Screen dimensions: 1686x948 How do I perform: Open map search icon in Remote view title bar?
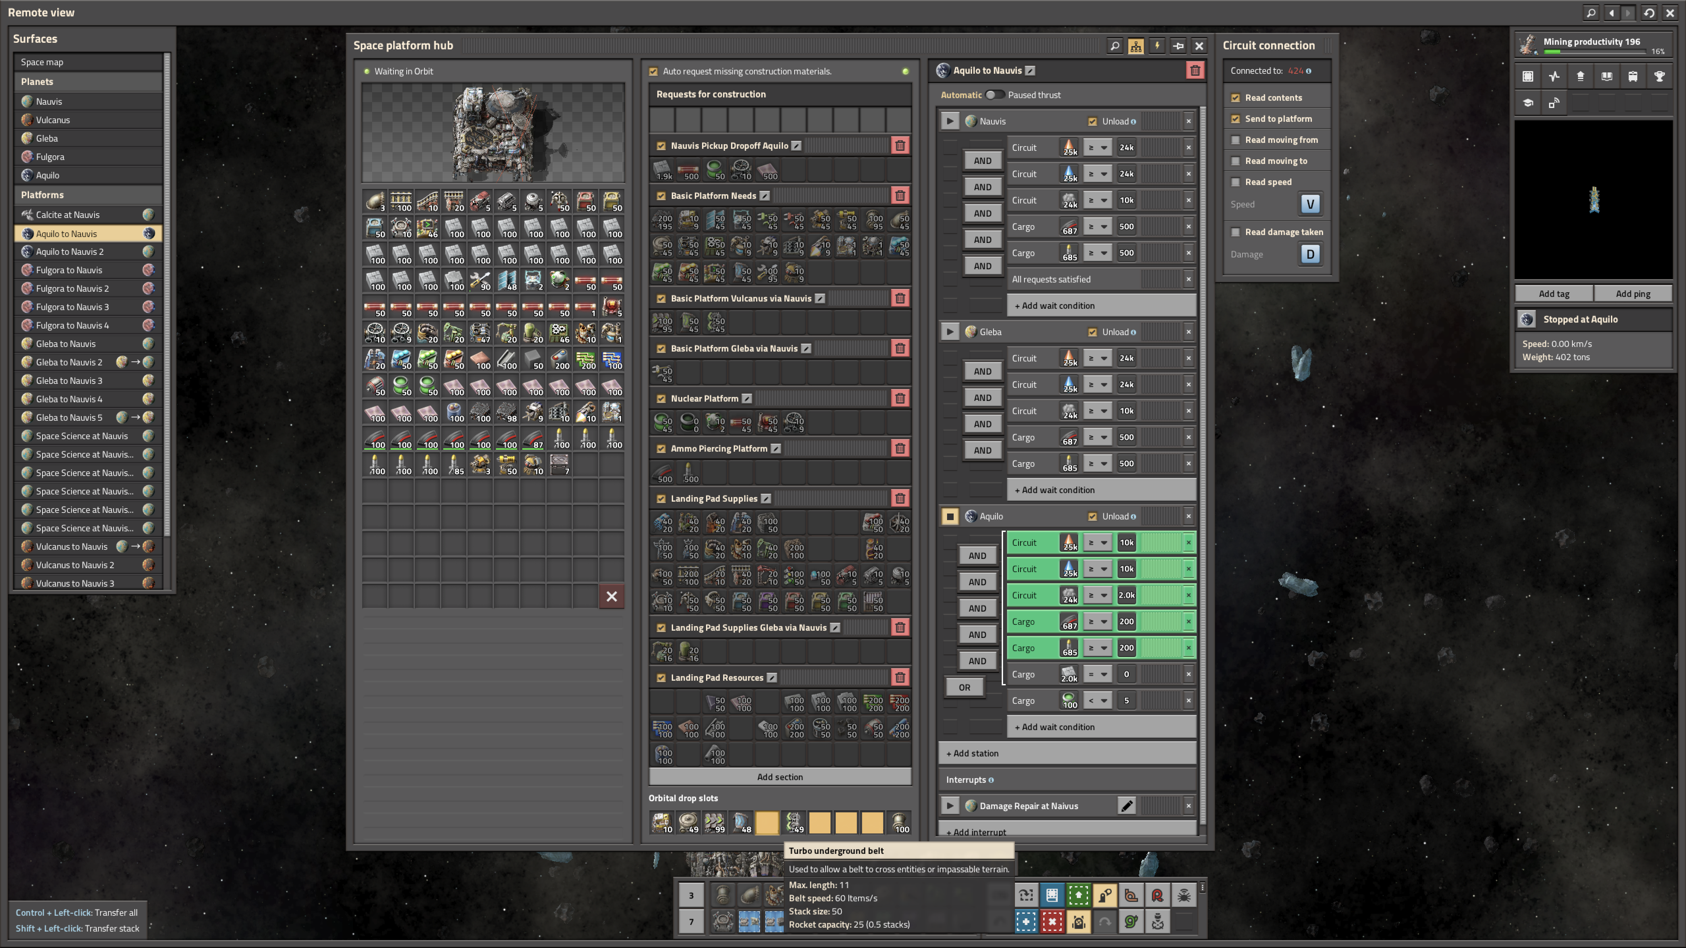coord(1591,13)
